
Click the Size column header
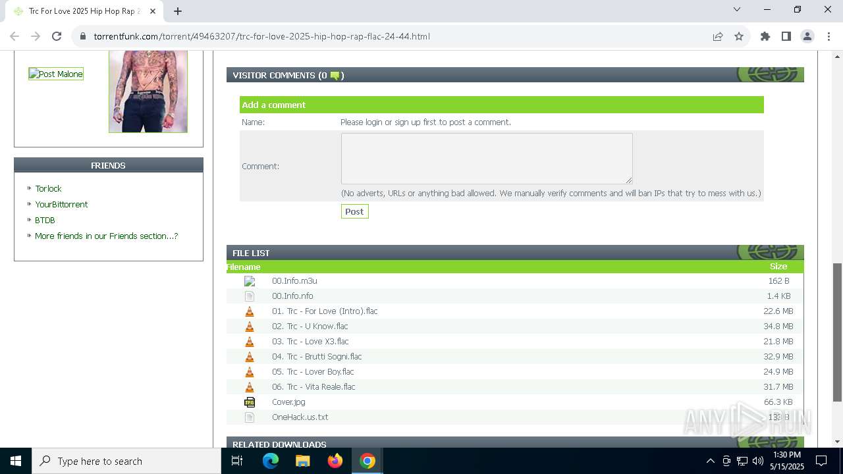(778, 267)
